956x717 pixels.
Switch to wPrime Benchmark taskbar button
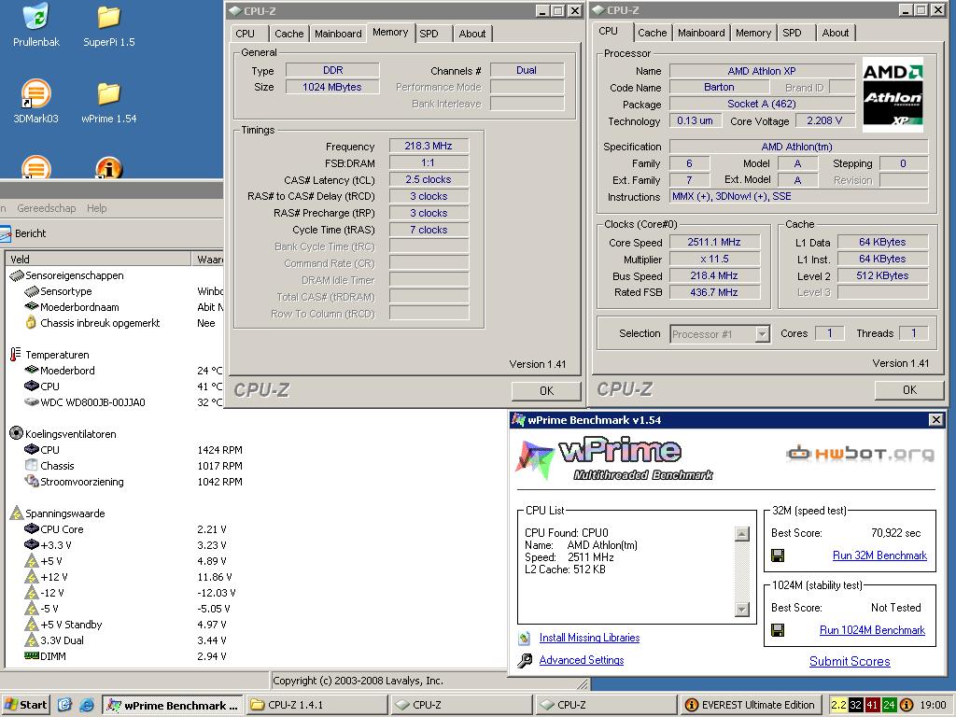click(173, 706)
